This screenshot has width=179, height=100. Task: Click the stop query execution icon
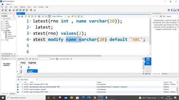(36, 16)
